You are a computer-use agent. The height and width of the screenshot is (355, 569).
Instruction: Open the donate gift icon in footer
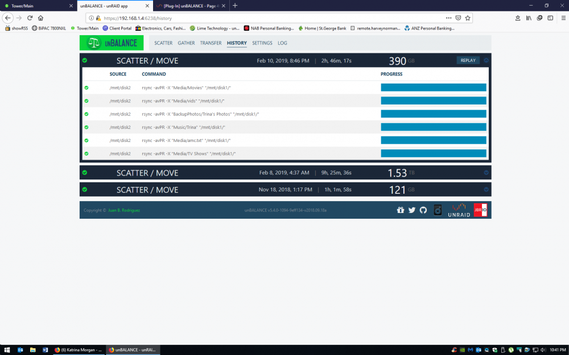click(x=400, y=210)
